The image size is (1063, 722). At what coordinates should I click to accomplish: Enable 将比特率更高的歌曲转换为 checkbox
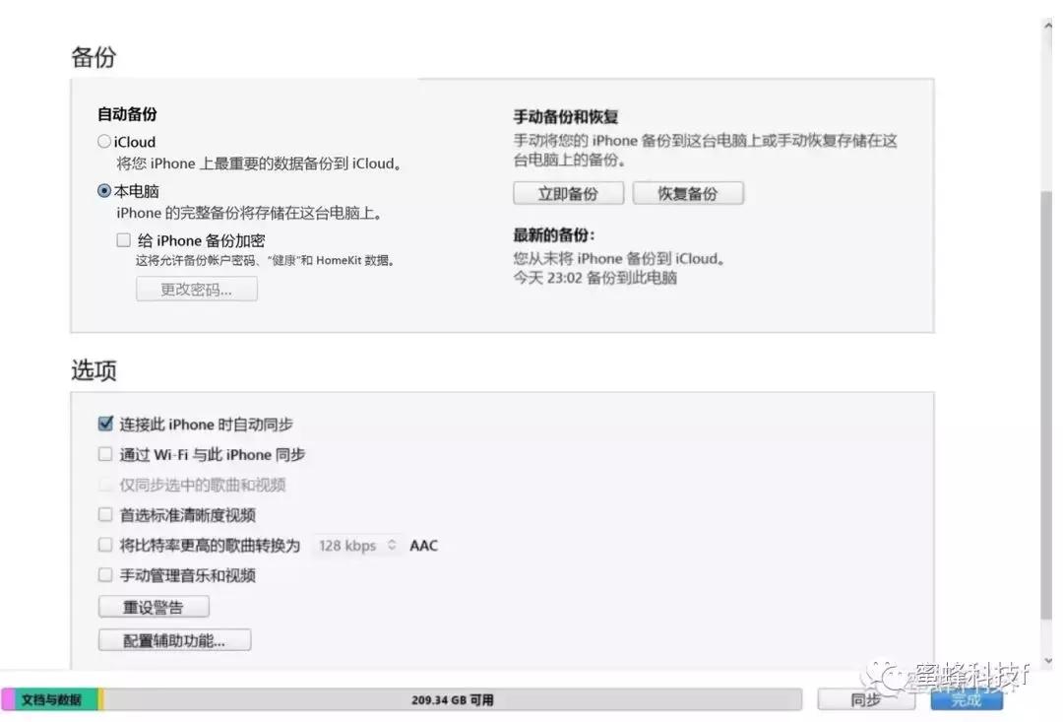point(105,545)
